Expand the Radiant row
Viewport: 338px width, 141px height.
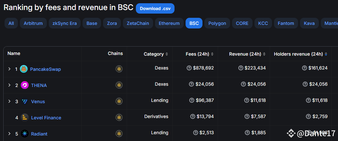pyautogui.click(x=9, y=134)
